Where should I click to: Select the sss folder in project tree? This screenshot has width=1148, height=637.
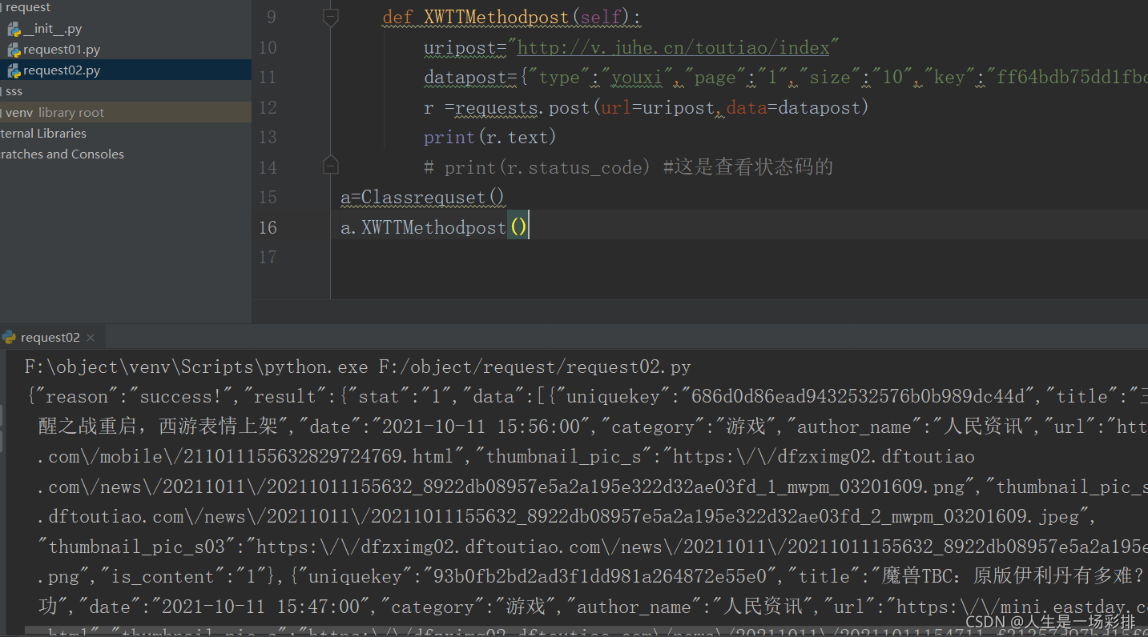pyautogui.click(x=14, y=91)
